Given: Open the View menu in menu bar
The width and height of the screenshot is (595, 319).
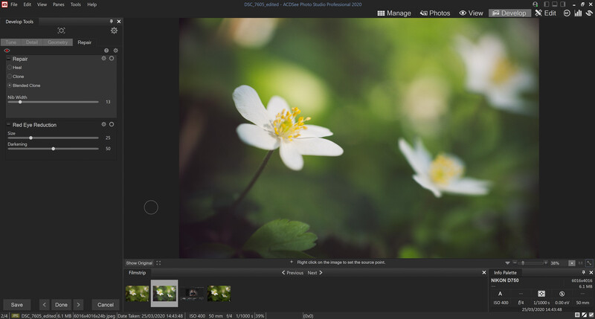Looking at the screenshot, I should (42, 4).
